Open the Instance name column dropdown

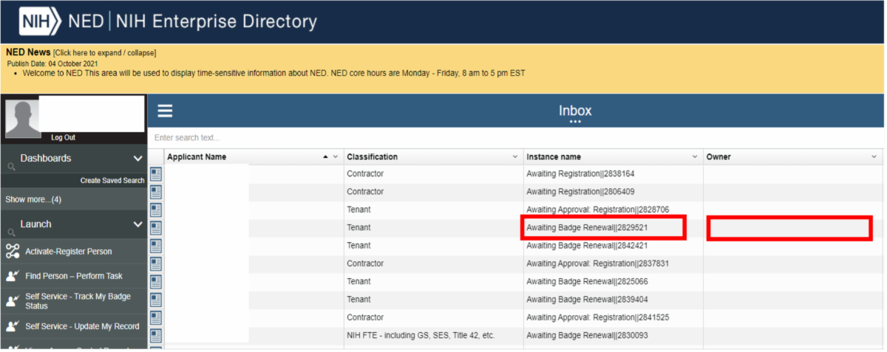coord(695,157)
